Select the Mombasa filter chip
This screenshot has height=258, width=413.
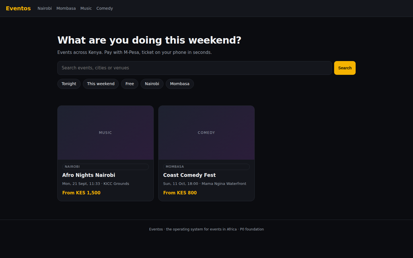click(x=180, y=84)
